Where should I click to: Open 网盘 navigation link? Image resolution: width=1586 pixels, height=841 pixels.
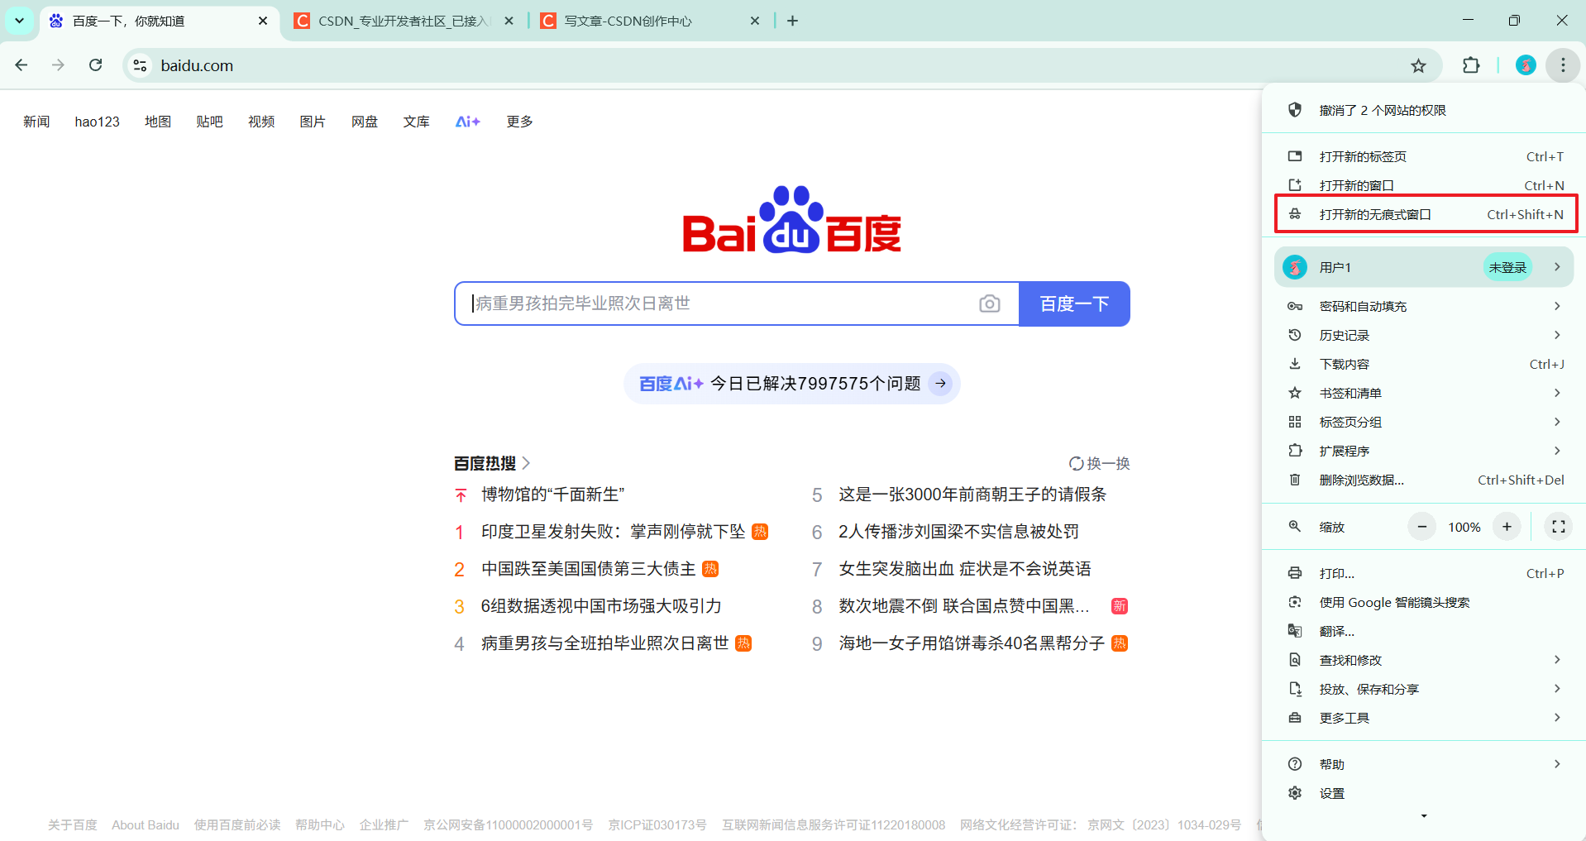365,122
